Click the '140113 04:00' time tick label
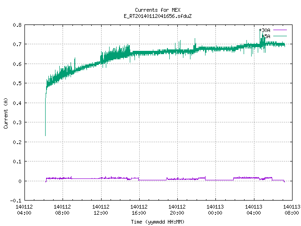The width and height of the screenshot is (301, 226). point(253,210)
